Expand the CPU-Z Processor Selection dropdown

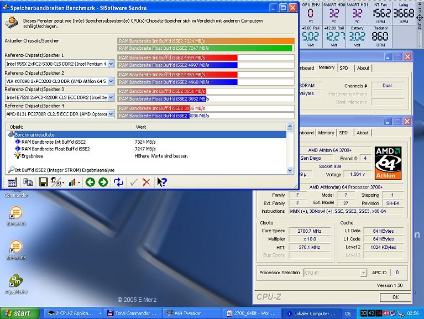click(x=363, y=273)
